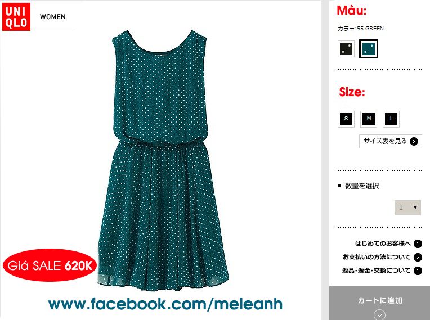
Task: Open the quantity dropdown showing 1
Action: 407,208
